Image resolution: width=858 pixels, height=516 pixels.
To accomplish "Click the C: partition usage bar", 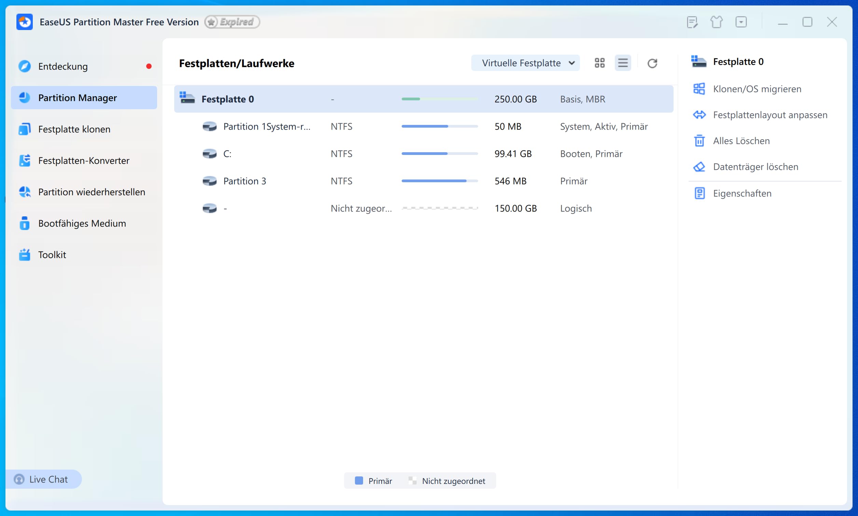I will coord(440,154).
